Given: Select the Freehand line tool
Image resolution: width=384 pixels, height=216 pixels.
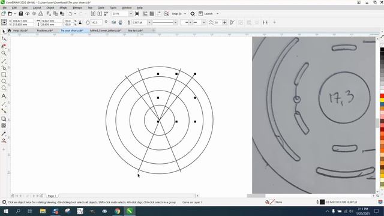Looking at the screenshot, I should [4, 61].
